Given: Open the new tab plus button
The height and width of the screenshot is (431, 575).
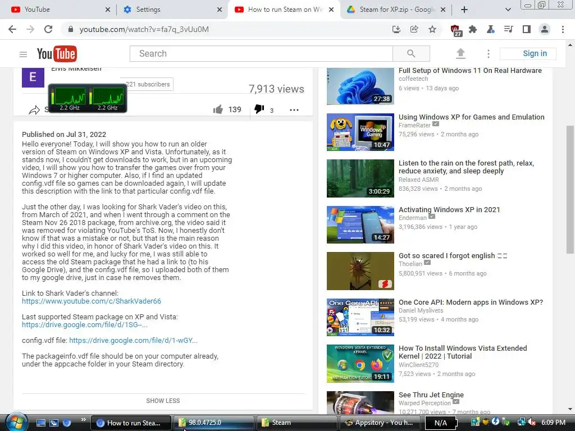Looking at the screenshot, I should point(464,10).
